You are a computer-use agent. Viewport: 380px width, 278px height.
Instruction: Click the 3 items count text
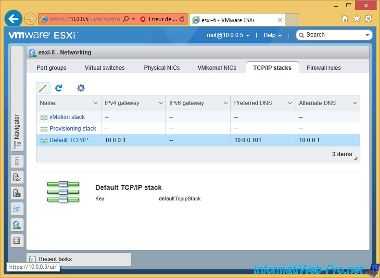pyautogui.click(x=342, y=154)
